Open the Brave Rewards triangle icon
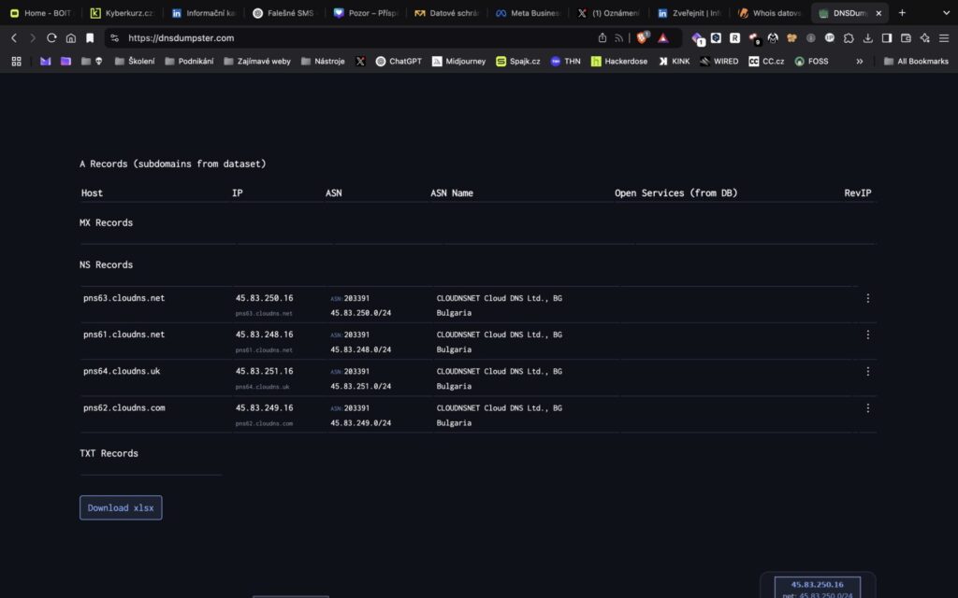 (x=663, y=37)
